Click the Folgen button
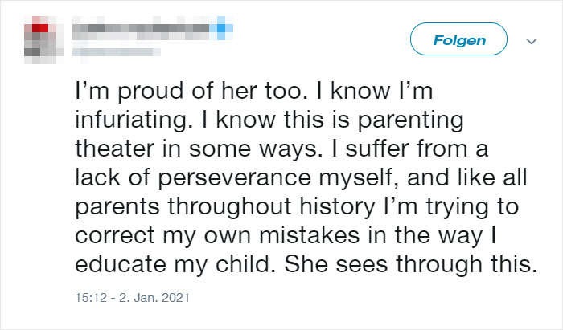563x330 pixels. click(x=458, y=39)
